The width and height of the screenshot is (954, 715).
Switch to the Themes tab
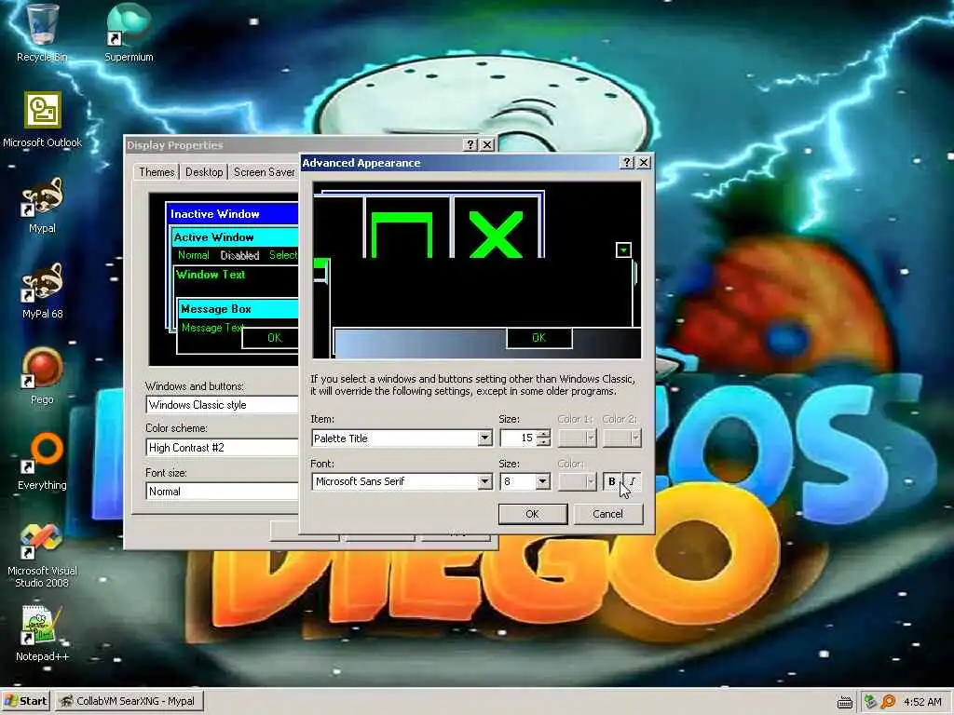coord(157,172)
